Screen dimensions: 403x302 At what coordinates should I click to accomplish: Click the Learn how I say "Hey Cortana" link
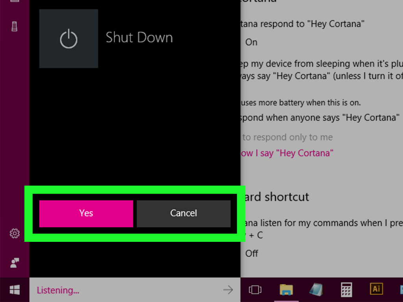(x=287, y=153)
